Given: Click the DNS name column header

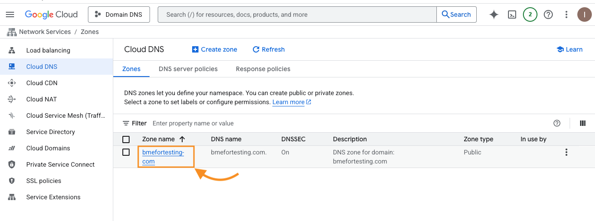Looking at the screenshot, I should [x=226, y=139].
